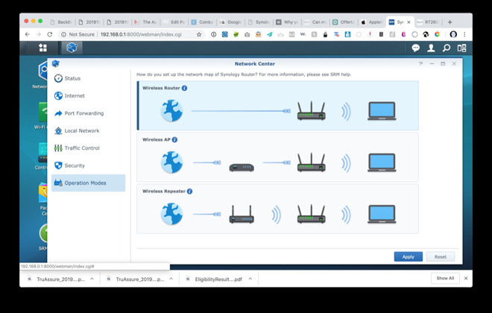Select the Network Center taskbar icon
The height and width of the screenshot is (313, 492).
click(x=72, y=48)
